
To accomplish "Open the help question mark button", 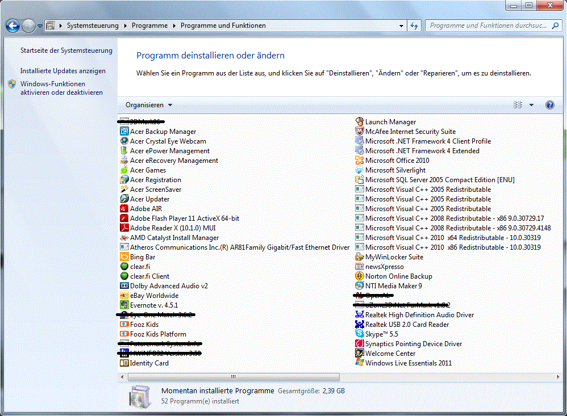I will [x=549, y=105].
